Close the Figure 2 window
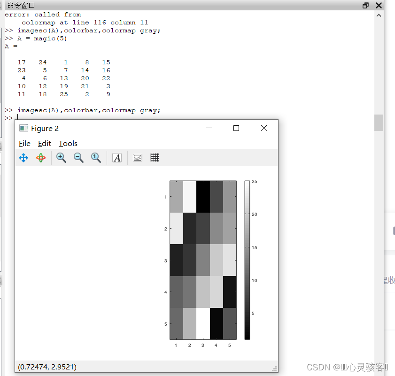The height and width of the screenshot is (376, 395). pos(264,128)
